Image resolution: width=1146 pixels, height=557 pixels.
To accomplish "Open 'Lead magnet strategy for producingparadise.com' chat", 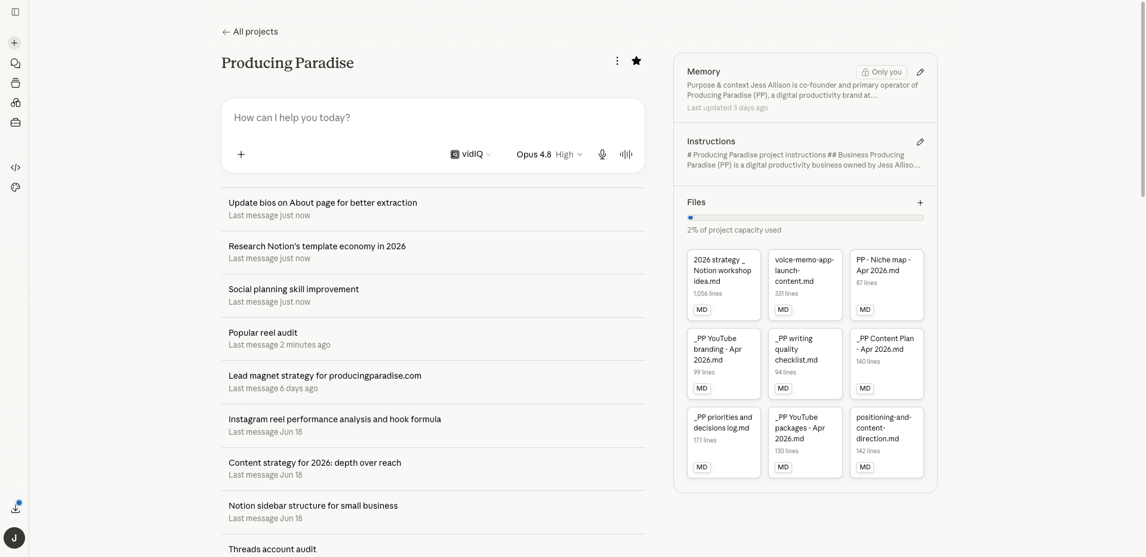I will point(433,382).
